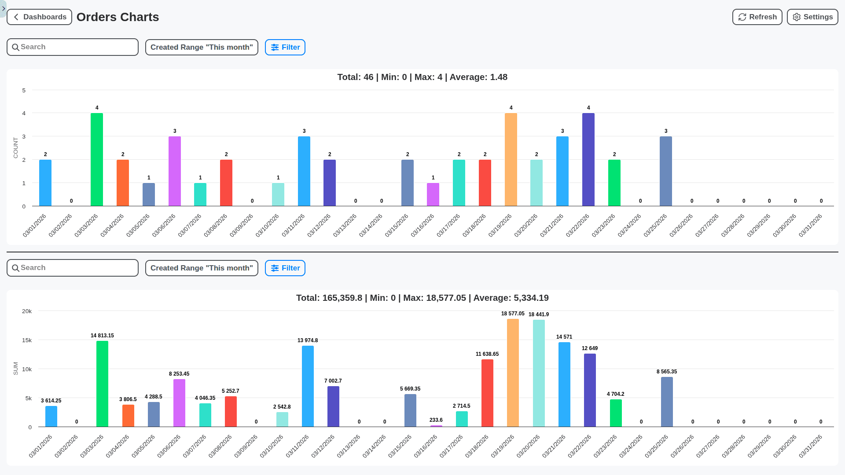The width and height of the screenshot is (845, 475).
Task: Select the orange 03/19/2026 bar in the COUNT chart
Action: (511, 159)
